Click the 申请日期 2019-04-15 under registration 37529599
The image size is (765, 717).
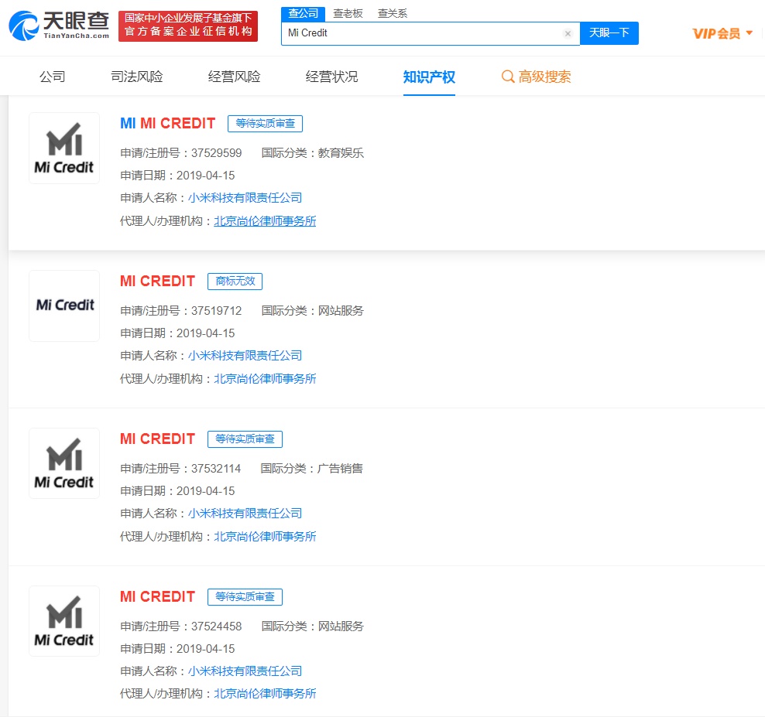[x=177, y=176]
